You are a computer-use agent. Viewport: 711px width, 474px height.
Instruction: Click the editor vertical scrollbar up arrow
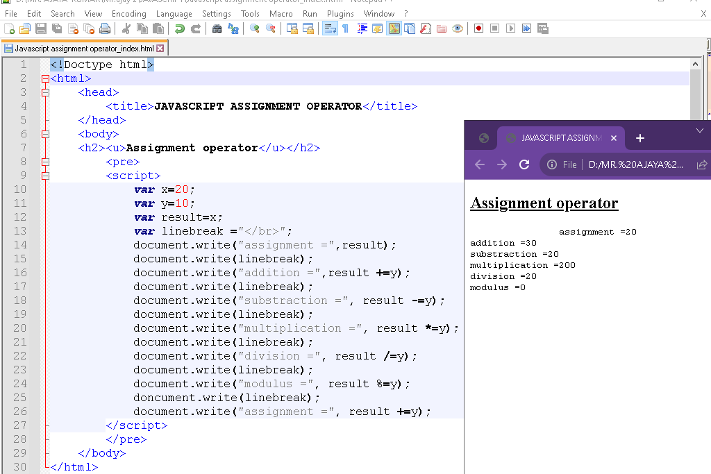pos(695,64)
